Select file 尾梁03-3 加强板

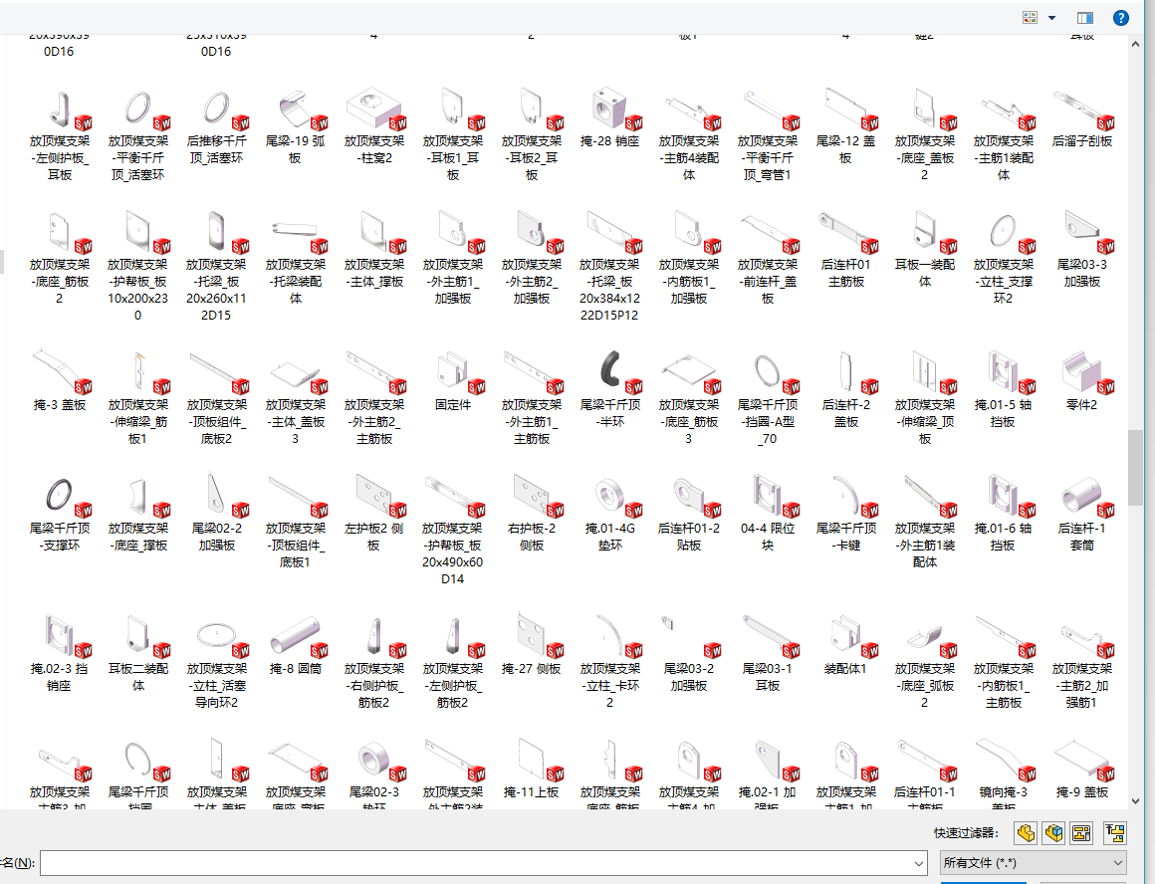click(1081, 250)
